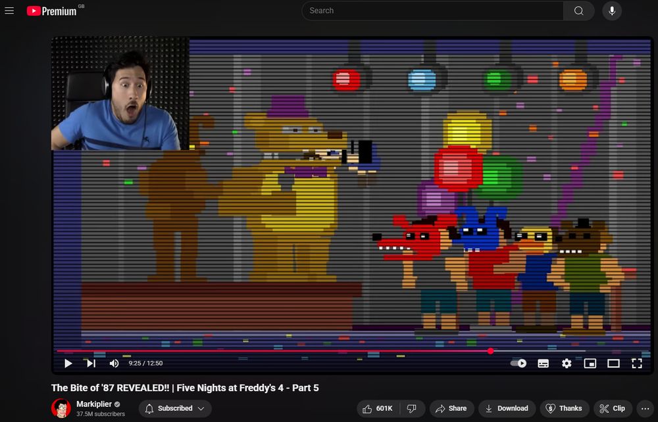The height and width of the screenshot is (422, 658).
Task: Start voice search with microphone
Action: pos(612,11)
